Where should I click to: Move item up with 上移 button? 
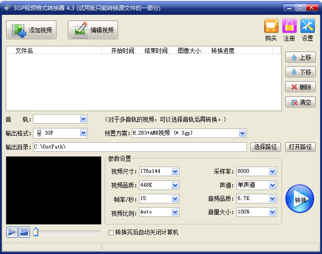pos(301,57)
